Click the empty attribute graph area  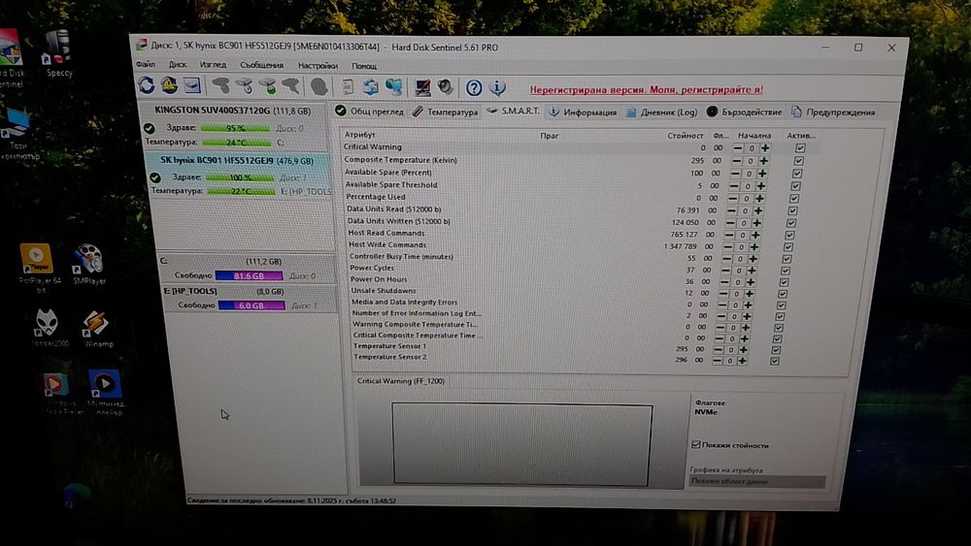point(522,444)
